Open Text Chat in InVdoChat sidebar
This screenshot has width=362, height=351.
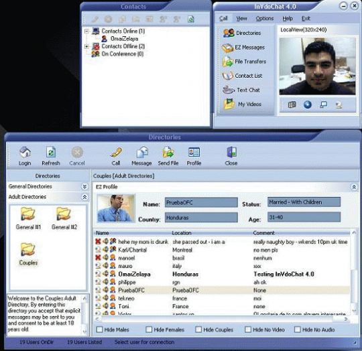[241, 90]
